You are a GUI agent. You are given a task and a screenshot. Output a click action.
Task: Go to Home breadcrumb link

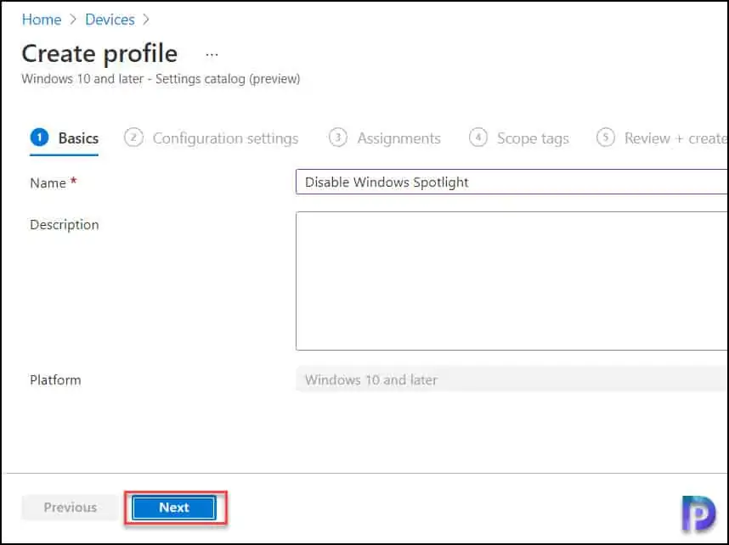pos(42,20)
